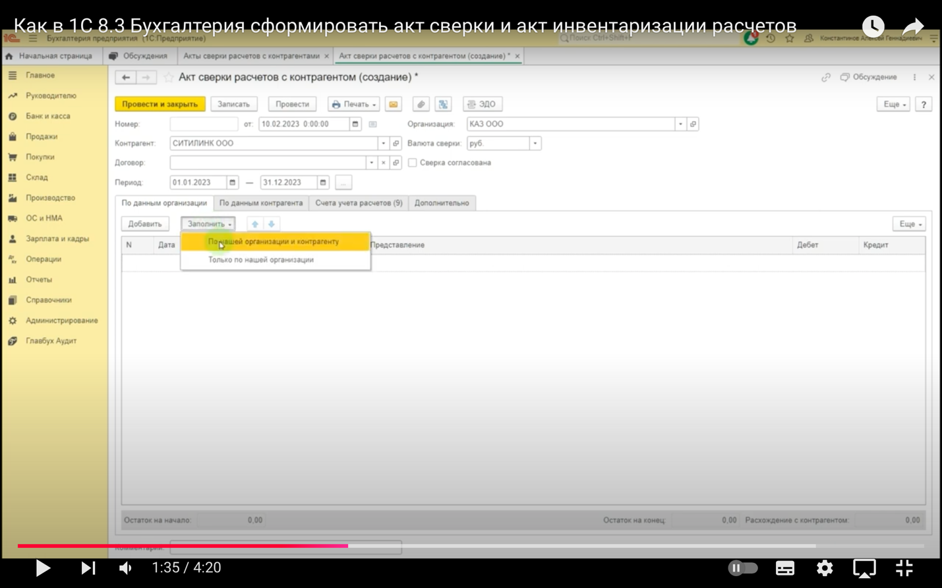942x588 pixels.
Task: Expand the Заполнить dropdown button
Action: (x=208, y=224)
